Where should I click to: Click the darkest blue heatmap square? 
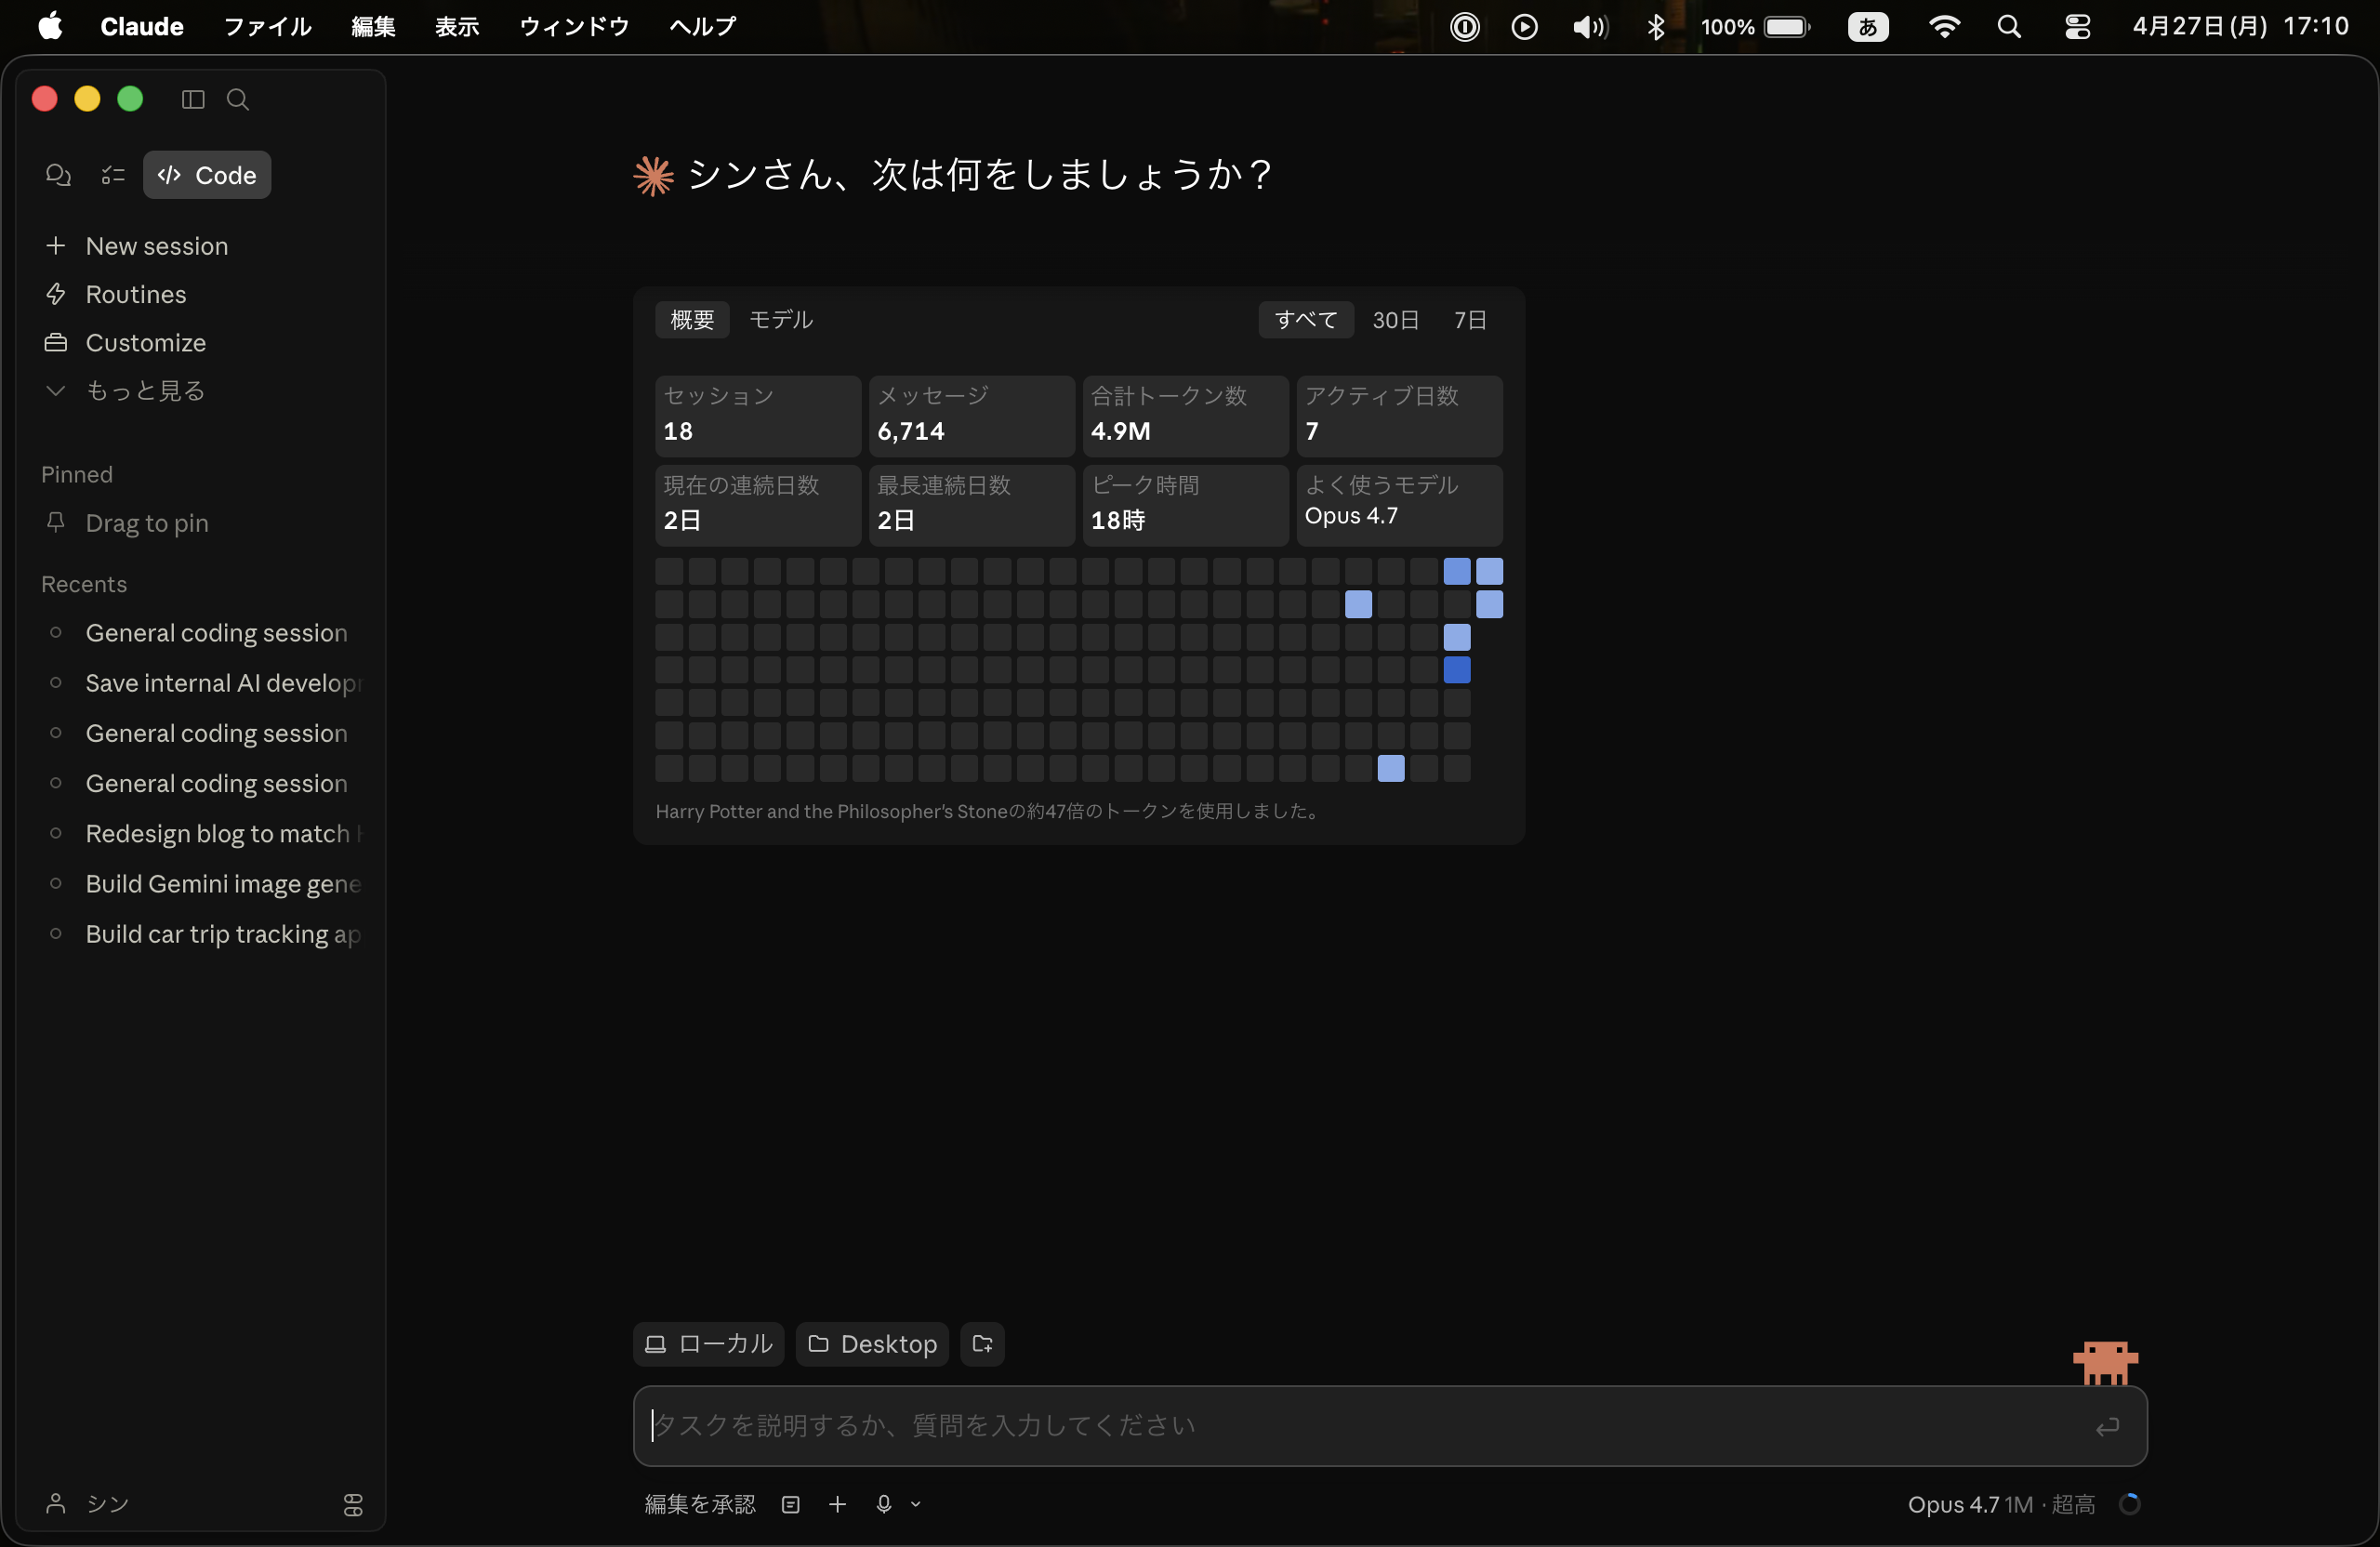(x=1457, y=670)
